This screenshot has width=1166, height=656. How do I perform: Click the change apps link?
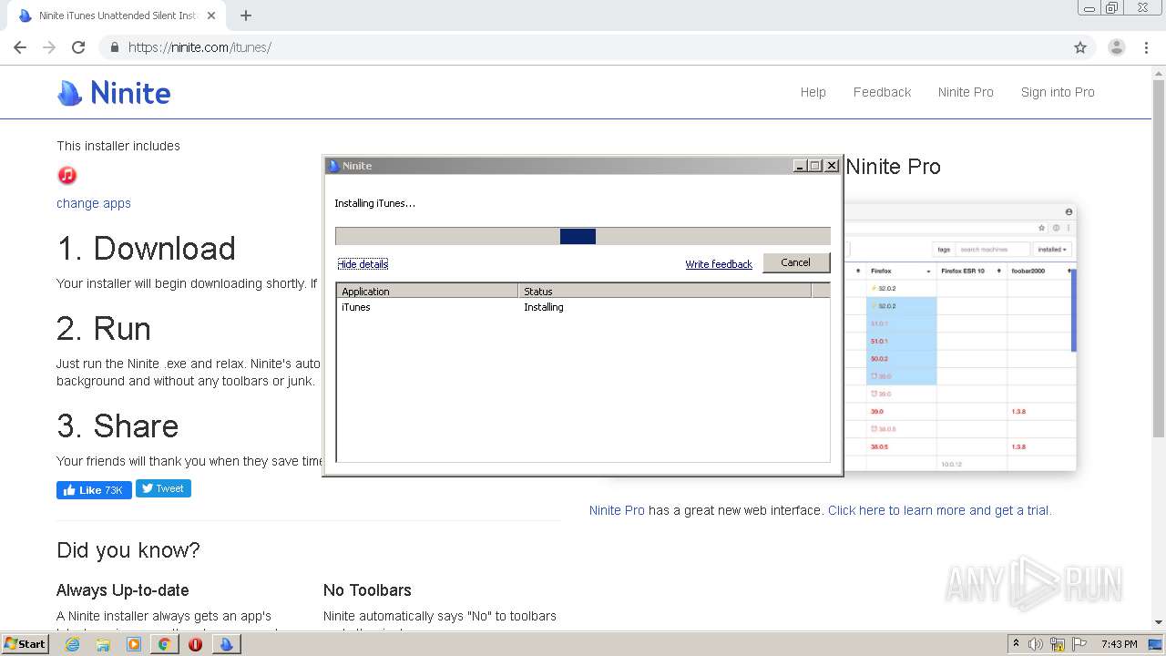(x=94, y=203)
